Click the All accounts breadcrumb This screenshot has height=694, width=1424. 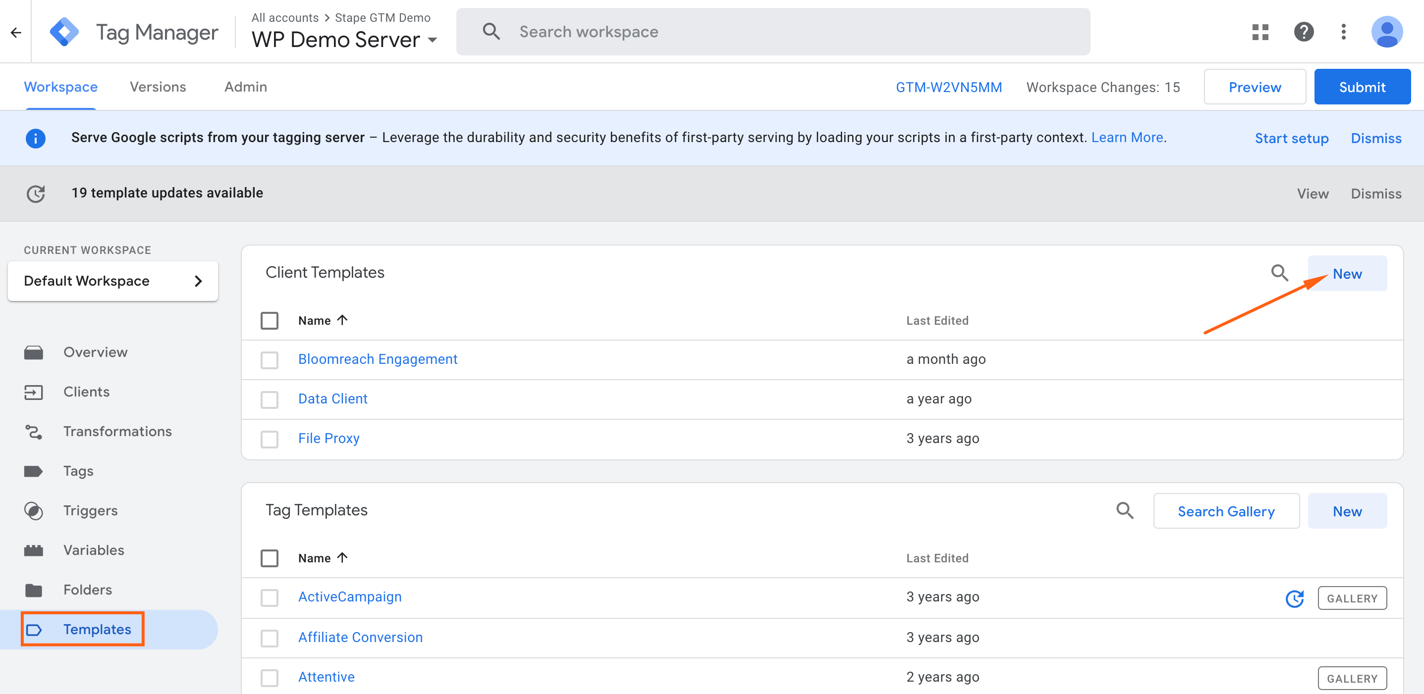tap(285, 18)
